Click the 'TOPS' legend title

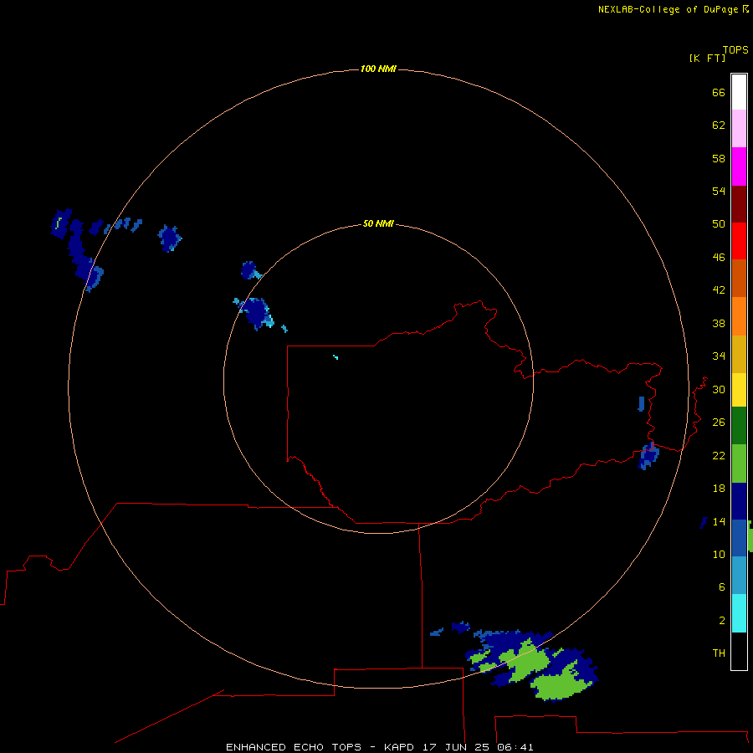coord(735,50)
